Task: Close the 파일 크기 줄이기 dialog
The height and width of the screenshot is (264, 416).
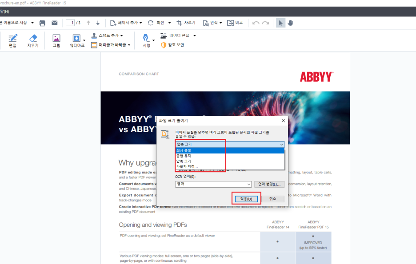Action: [283, 121]
